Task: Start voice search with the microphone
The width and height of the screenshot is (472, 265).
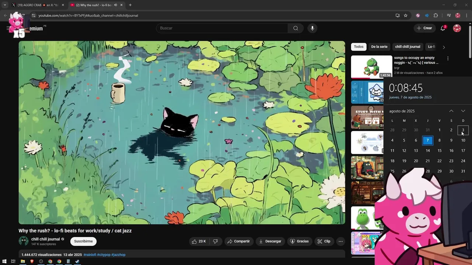Action: point(312,28)
